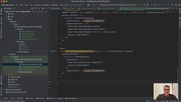Click the build hammer icon in toolbar
The image size is (181, 102).
(x=94, y=5)
